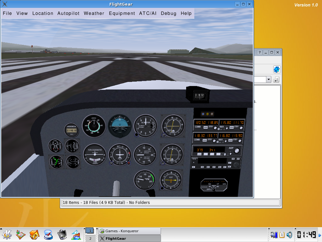Select the FlightGear taskbar entry

coord(130,239)
